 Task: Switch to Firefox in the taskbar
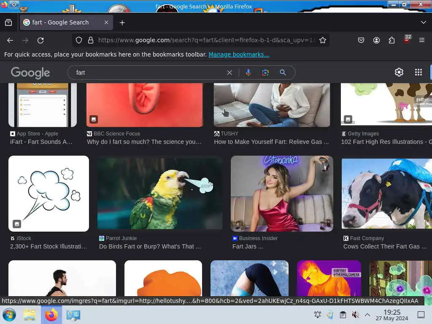51,315
